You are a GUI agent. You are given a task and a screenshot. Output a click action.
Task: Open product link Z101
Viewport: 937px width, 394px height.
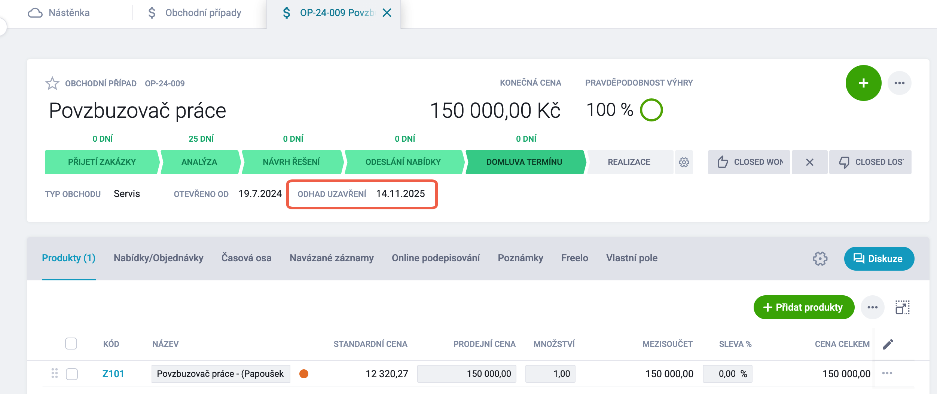113,374
